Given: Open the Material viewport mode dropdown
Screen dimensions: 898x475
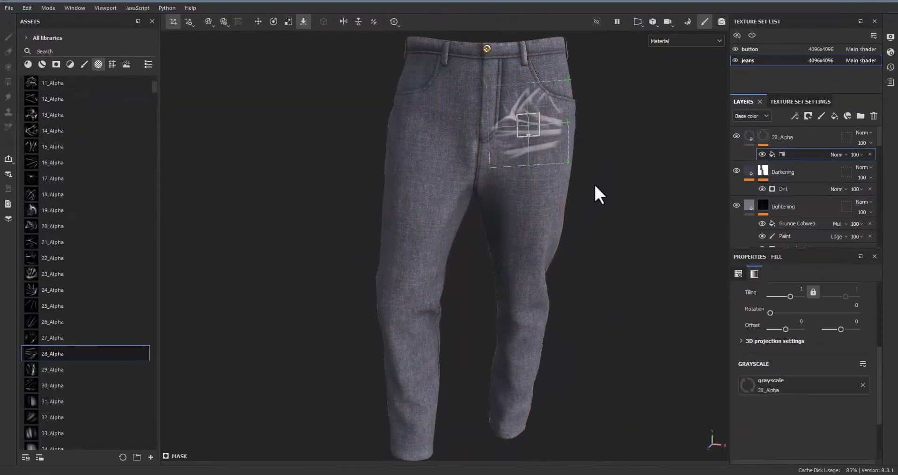Looking at the screenshot, I should pos(685,41).
